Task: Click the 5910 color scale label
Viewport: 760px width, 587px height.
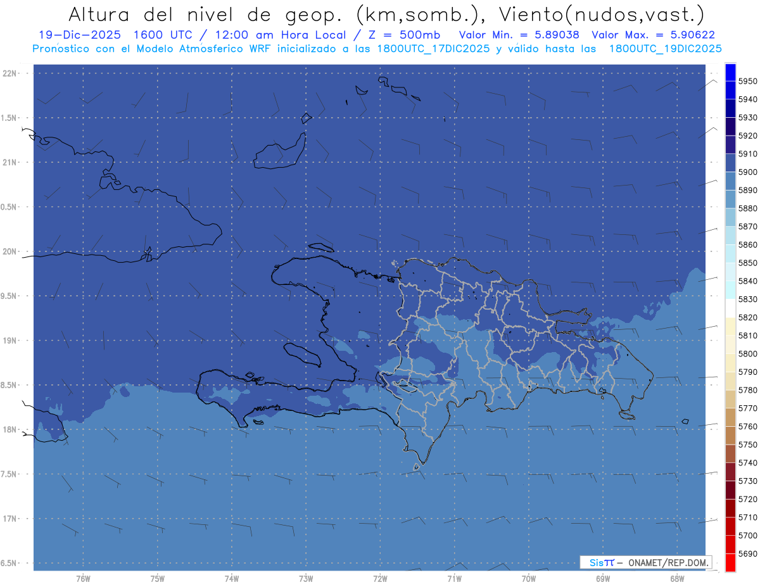Action: 747,154
